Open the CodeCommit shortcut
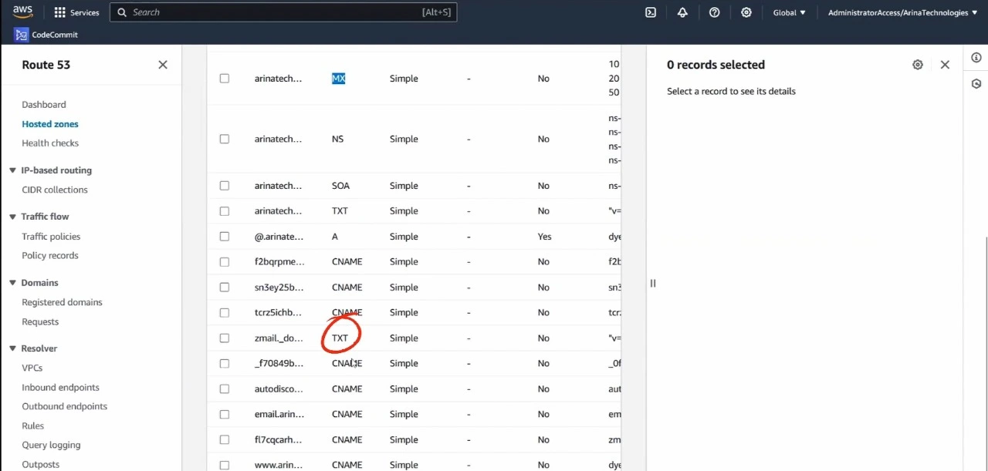Viewport: 988px width, 471px height. pyautogui.click(x=46, y=35)
